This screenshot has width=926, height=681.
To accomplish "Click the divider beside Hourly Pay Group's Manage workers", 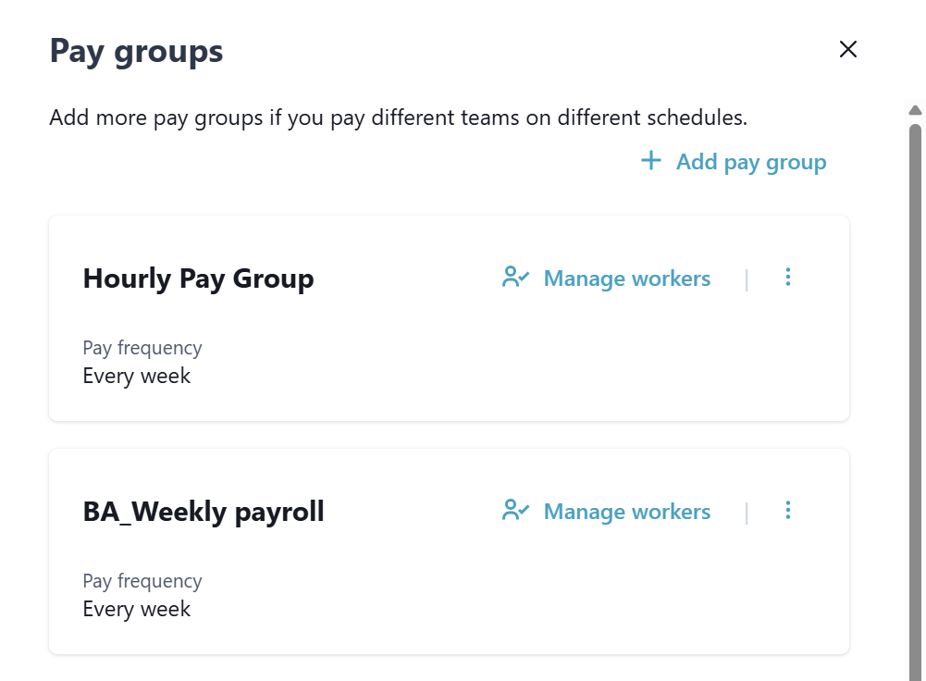I will (747, 279).
